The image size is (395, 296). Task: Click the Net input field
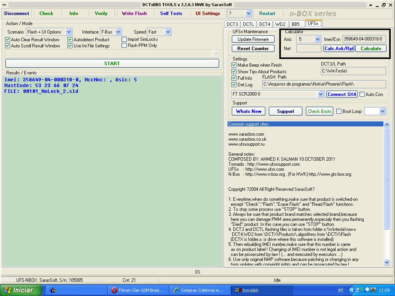click(x=309, y=48)
